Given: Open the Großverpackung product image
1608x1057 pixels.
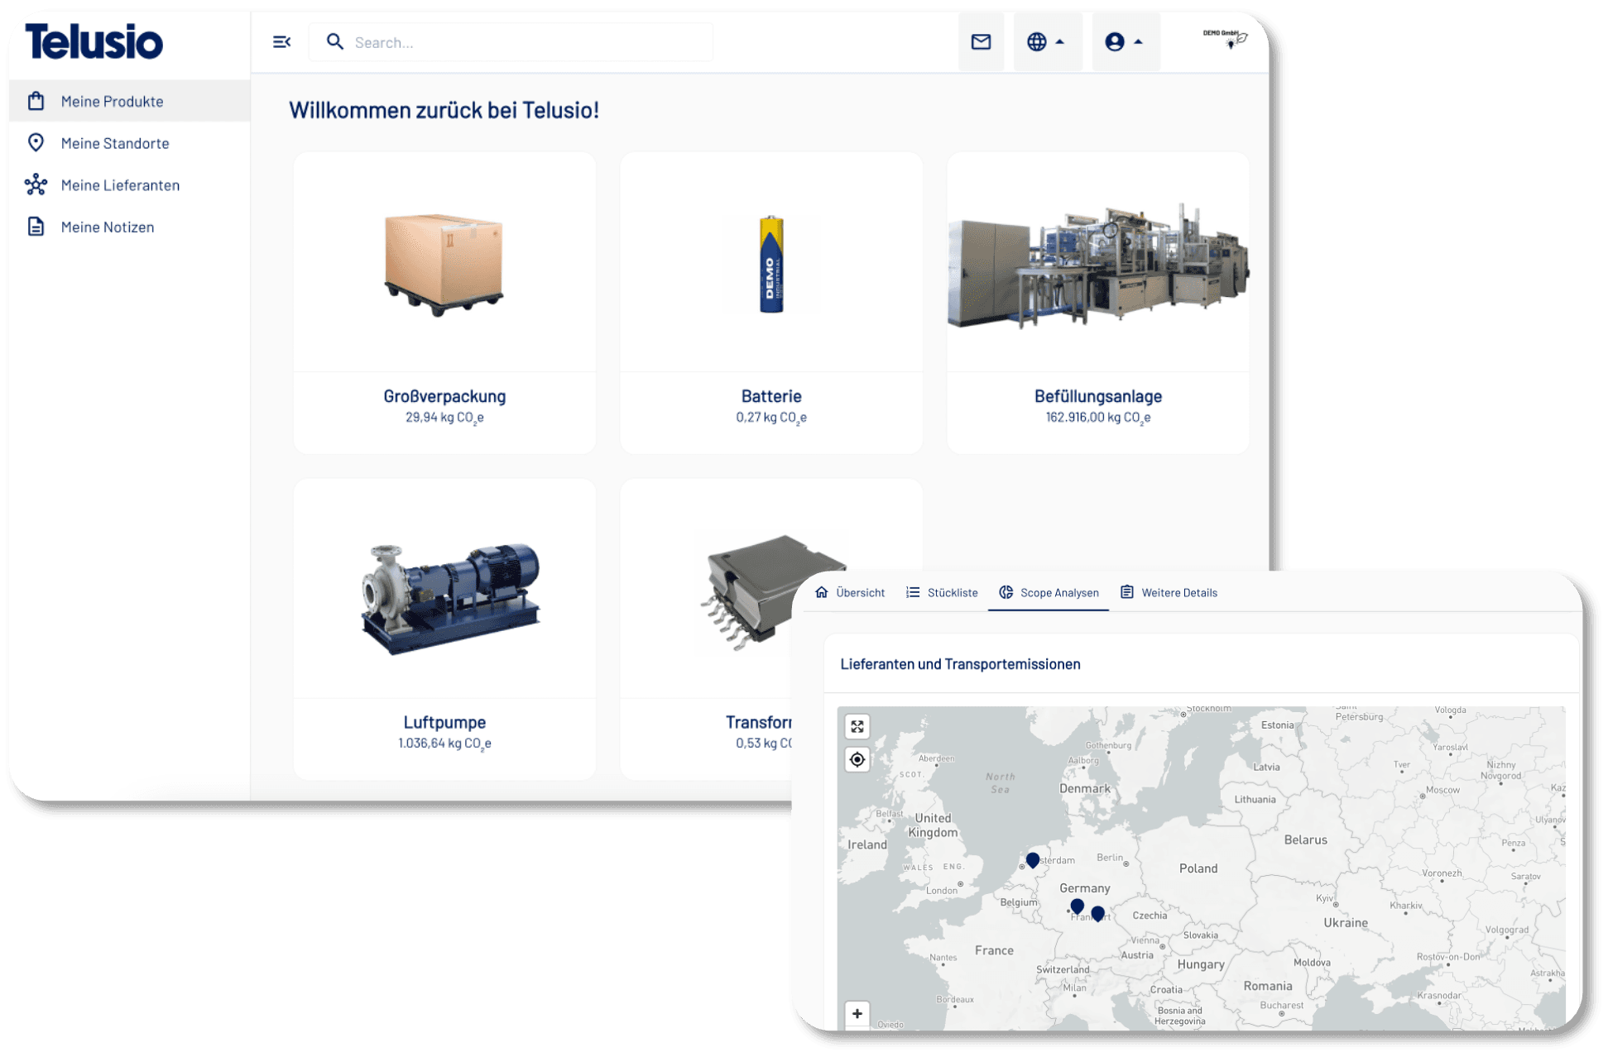Looking at the screenshot, I should pos(444,265).
